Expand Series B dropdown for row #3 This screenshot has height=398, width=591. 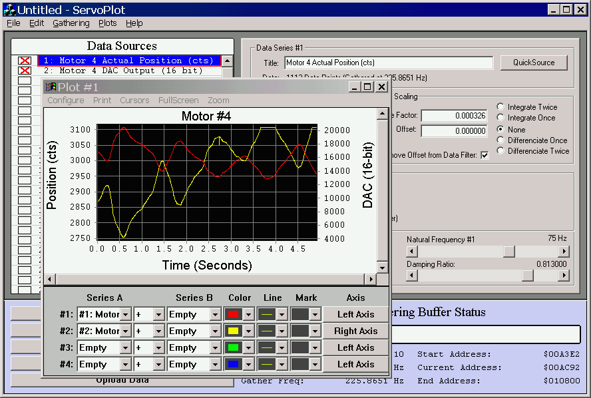(215, 347)
